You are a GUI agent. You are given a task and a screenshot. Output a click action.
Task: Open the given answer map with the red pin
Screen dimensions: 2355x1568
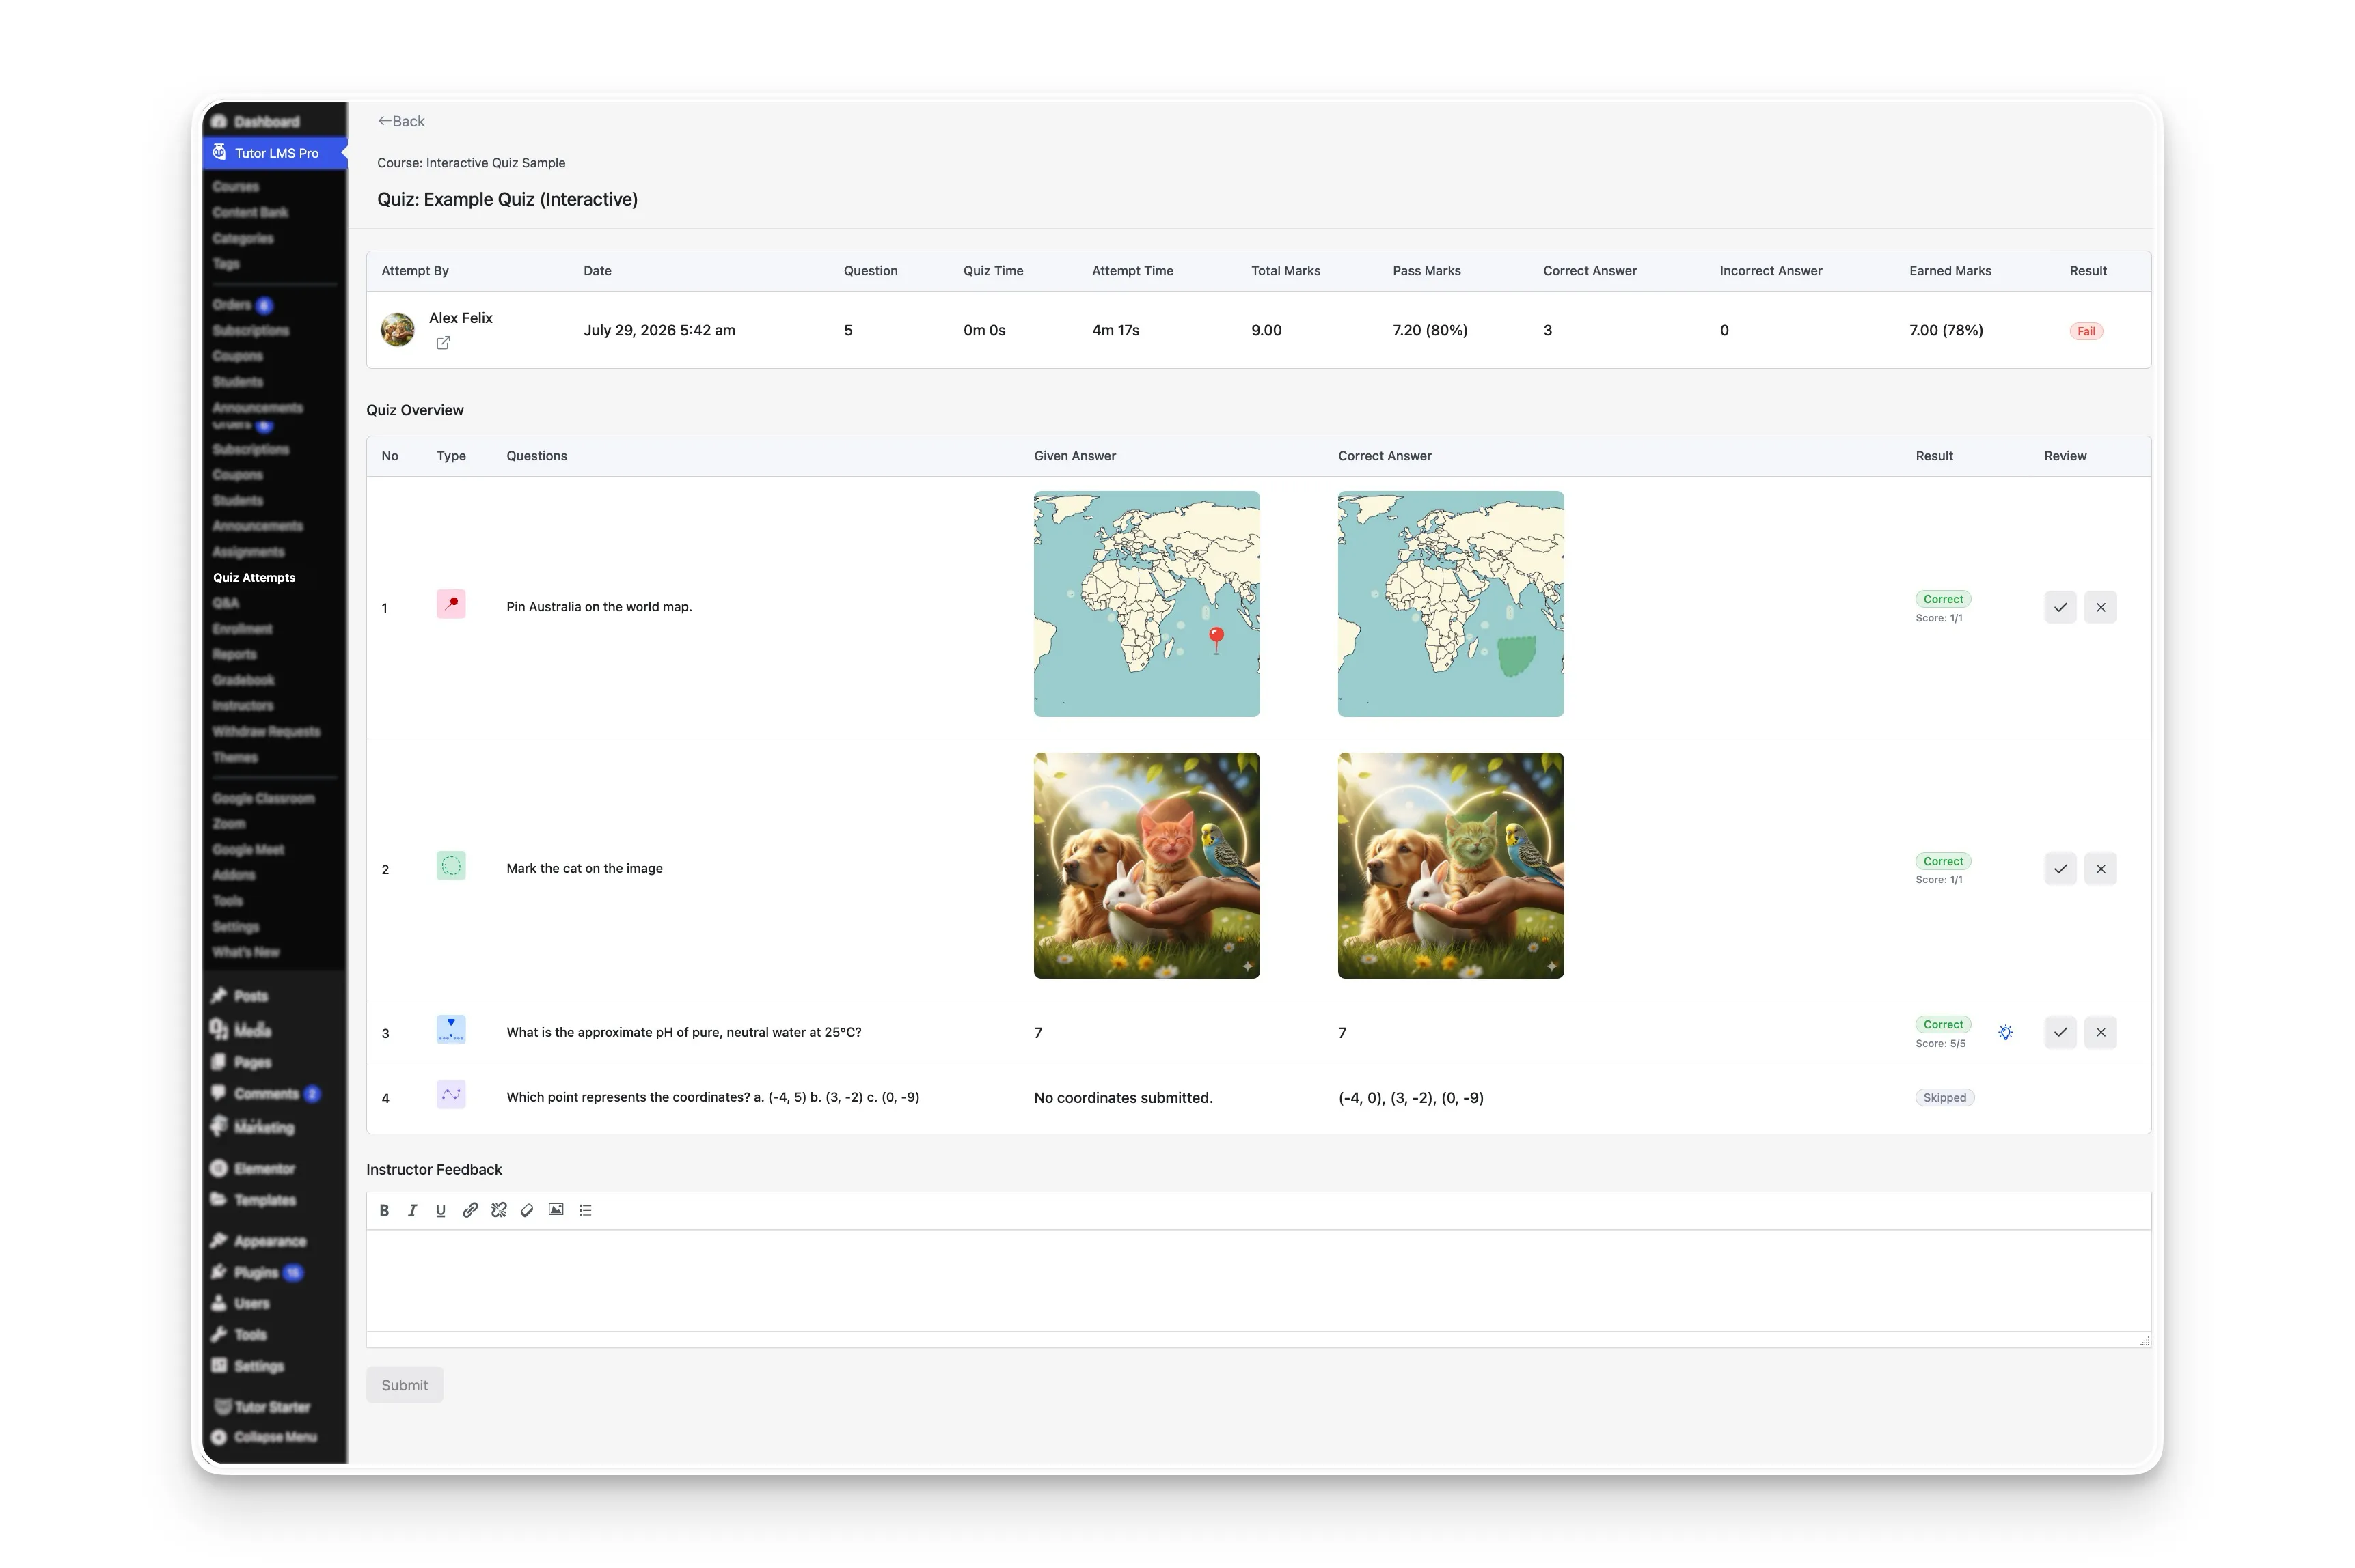1147,604
